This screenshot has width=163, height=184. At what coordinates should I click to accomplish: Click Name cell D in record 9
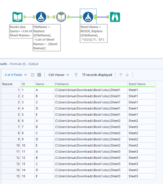44,139
